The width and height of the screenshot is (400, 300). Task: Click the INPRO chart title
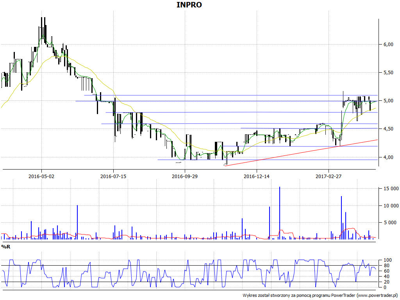tap(189, 5)
